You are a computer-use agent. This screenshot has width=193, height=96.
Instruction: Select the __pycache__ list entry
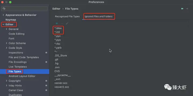(x=62, y=75)
